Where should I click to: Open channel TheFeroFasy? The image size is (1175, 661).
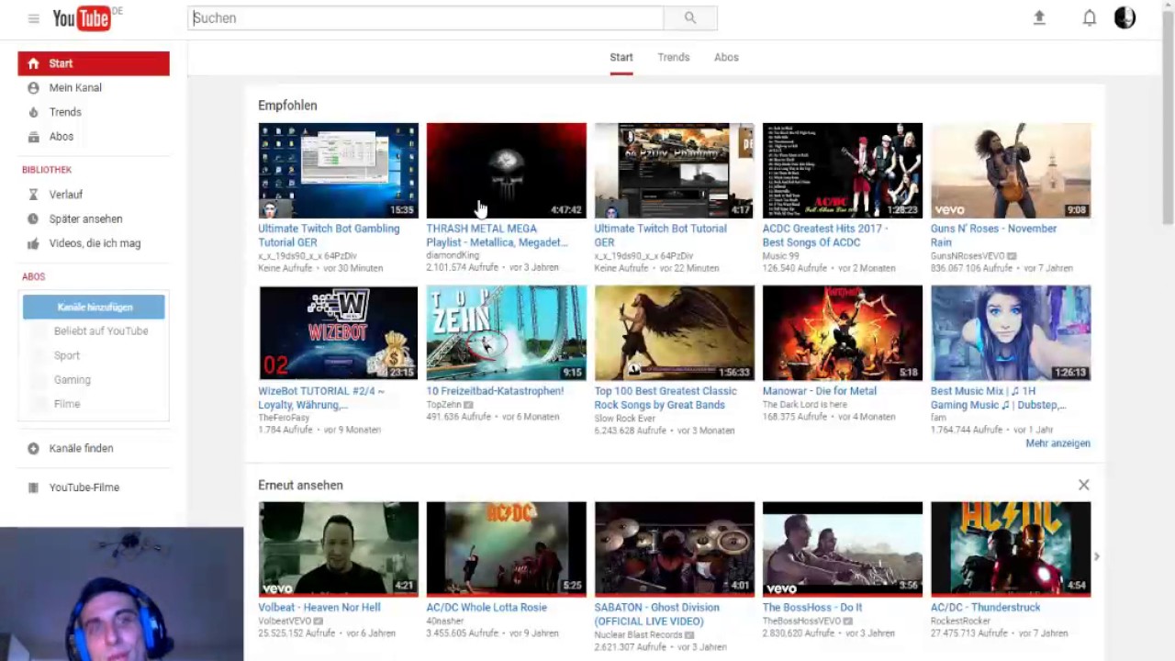284,418
